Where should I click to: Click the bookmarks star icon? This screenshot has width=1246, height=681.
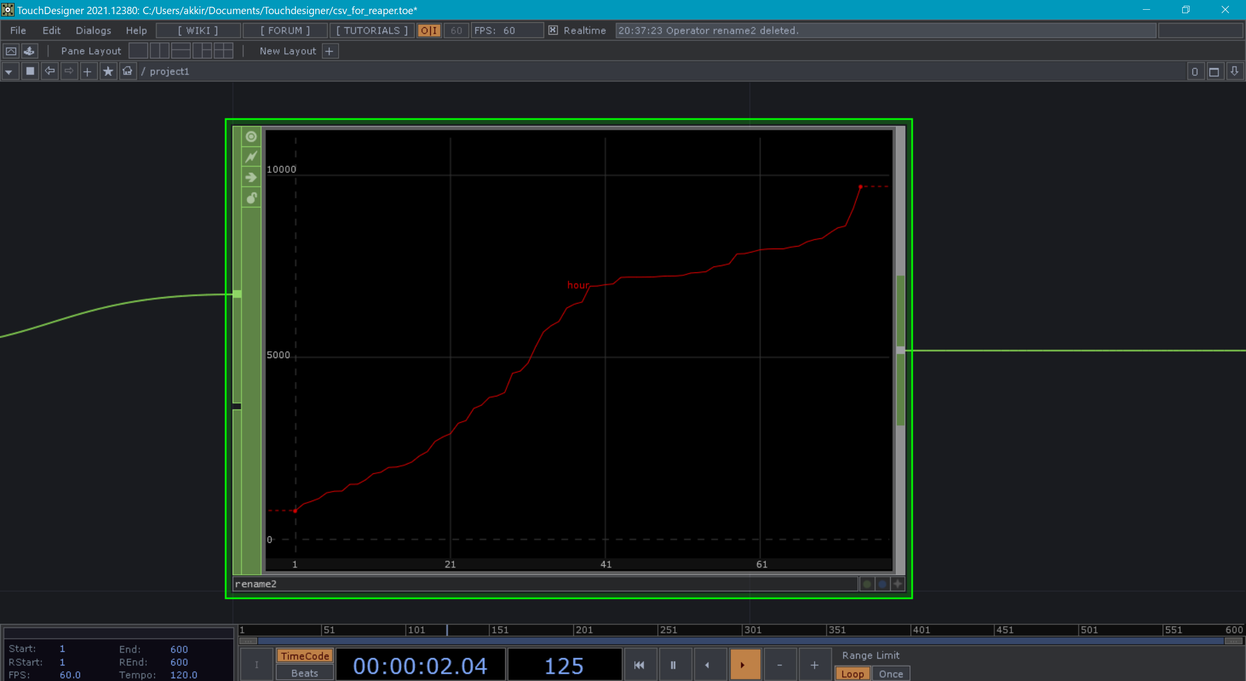tap(108, 72)
